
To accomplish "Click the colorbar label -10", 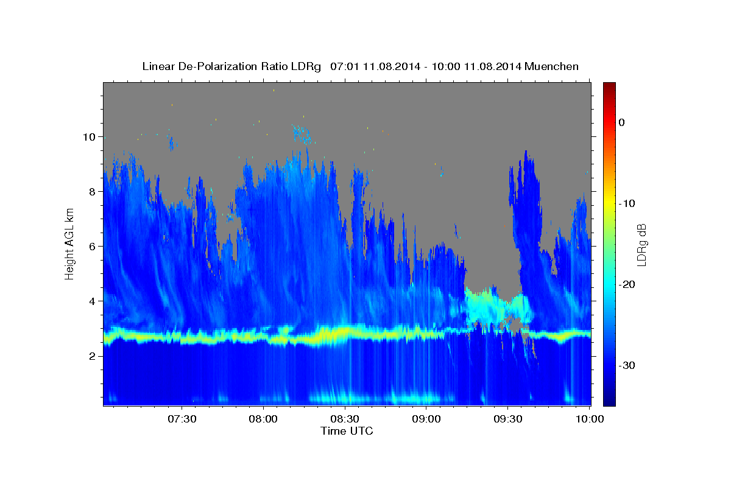I will point(627,203).
